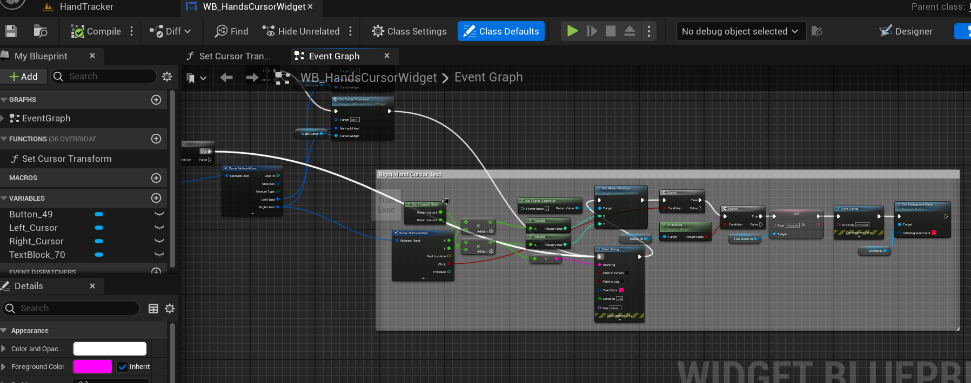This screenshot has width=971, height=383.
Task: Click the Save blueprint icon
Action: [11, 31]
